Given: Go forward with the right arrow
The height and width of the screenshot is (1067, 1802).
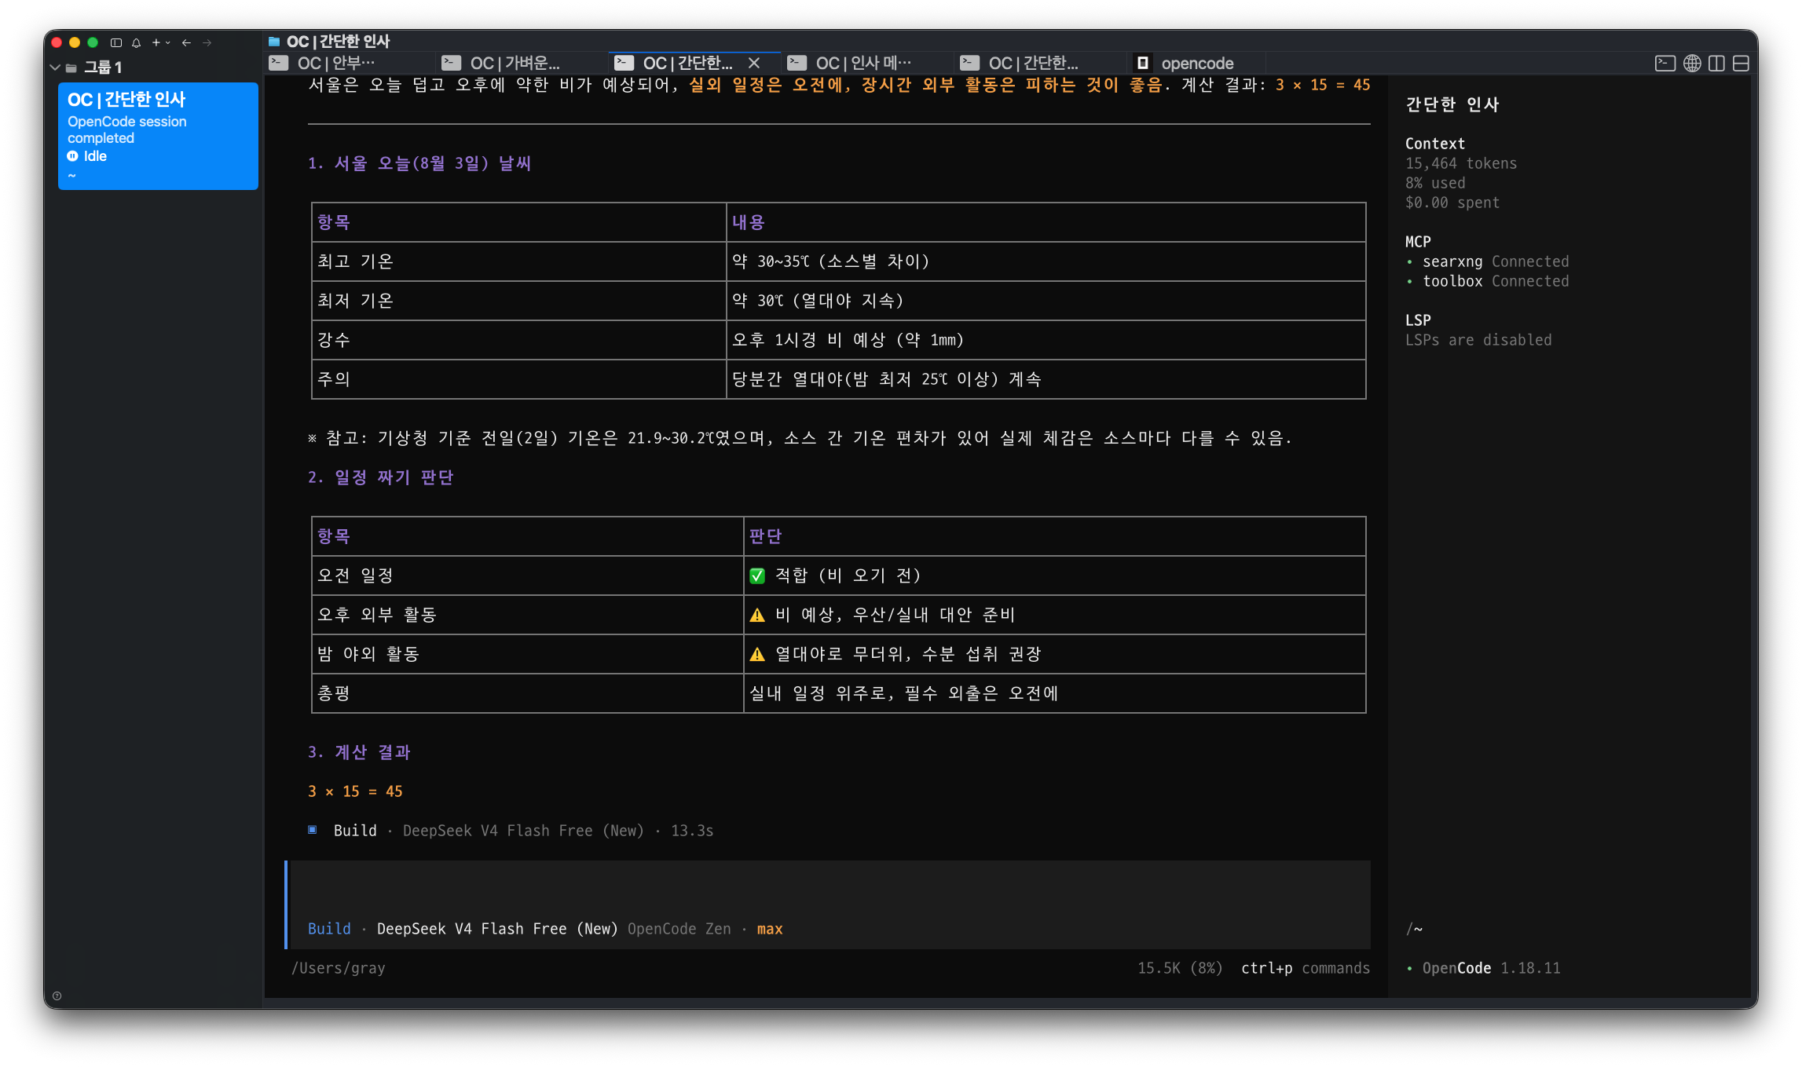Looking at the screenshot, I should pos(207,42).
